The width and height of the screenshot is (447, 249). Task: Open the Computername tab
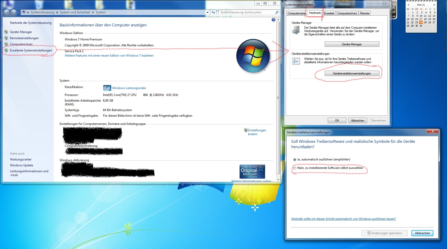coord(296,13)
